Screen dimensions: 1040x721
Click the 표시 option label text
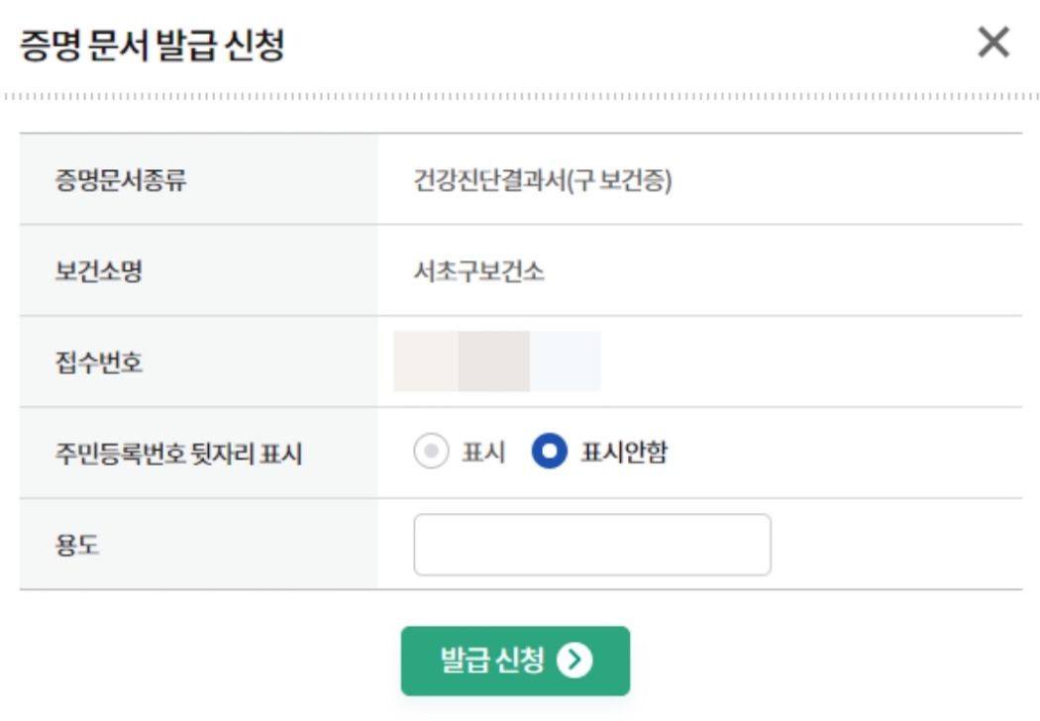click(483, 452)
